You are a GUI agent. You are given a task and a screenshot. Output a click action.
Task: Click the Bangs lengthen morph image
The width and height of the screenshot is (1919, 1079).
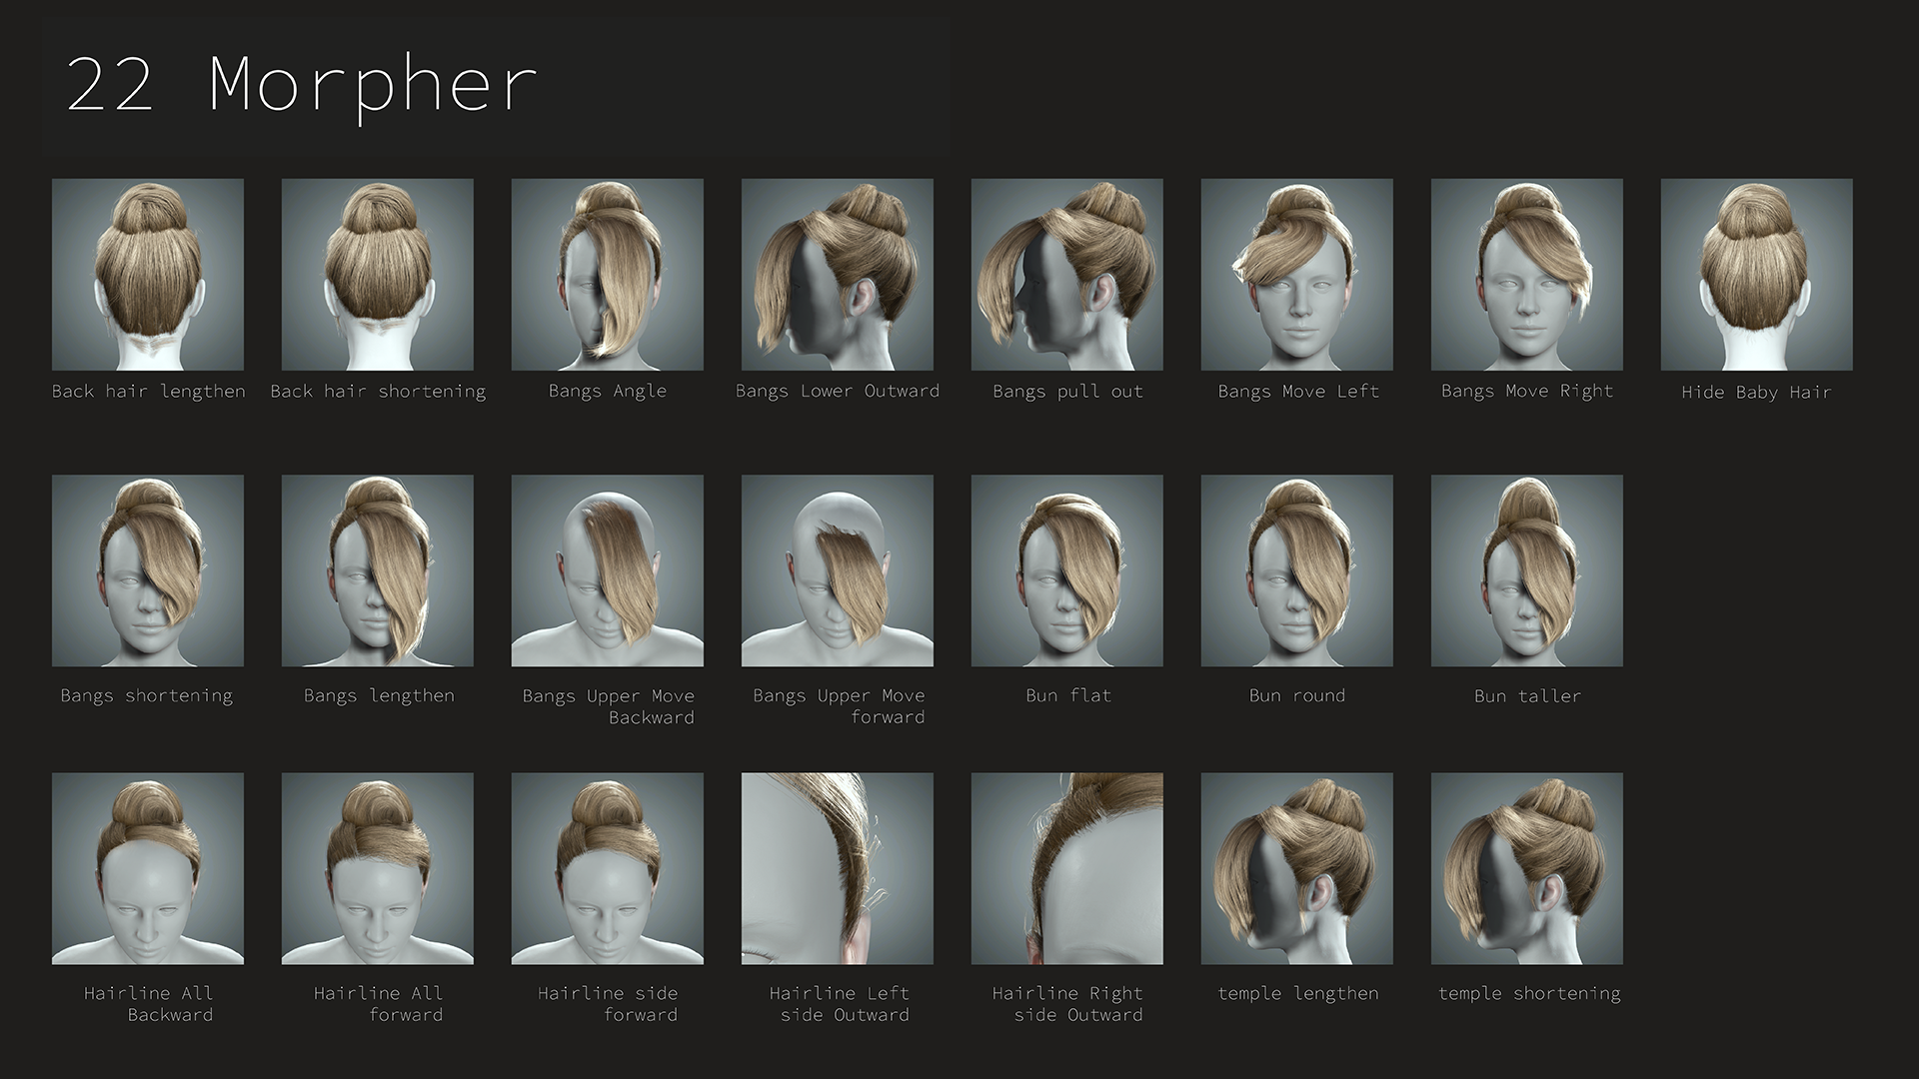pyautogui.click(x=378, y=570)
